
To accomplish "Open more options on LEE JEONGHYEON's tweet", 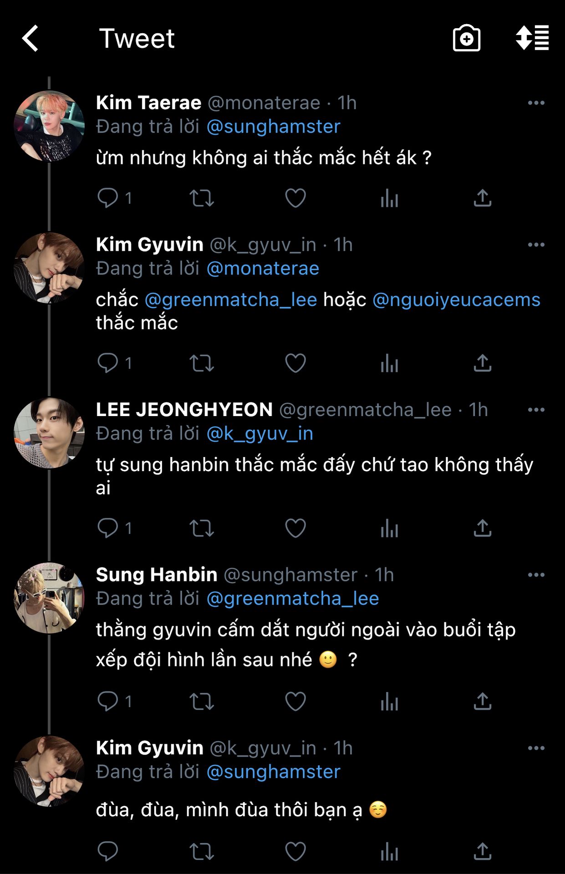I will coord(536,410).
